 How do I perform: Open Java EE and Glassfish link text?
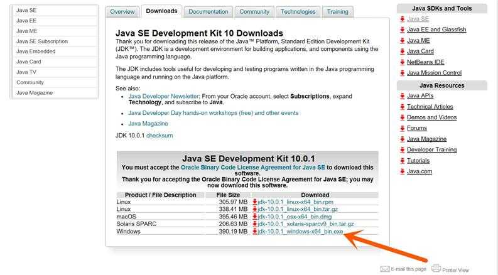click(x=436, y=30)
